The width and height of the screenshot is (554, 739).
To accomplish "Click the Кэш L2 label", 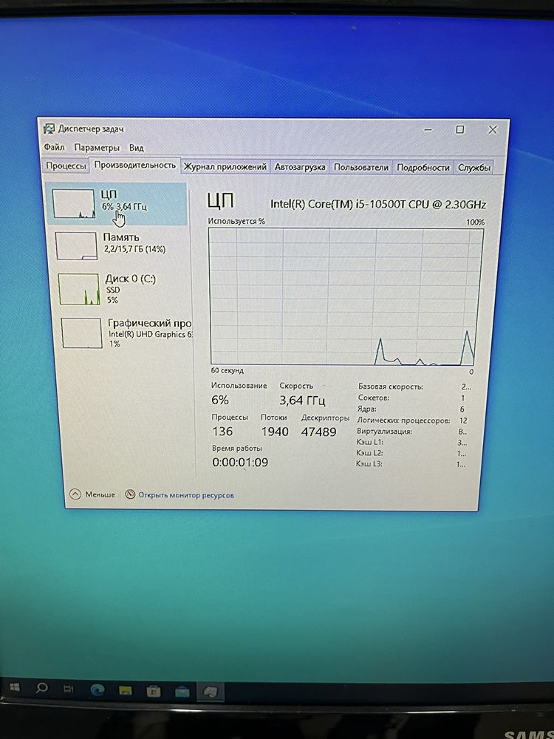I will 369,453.
